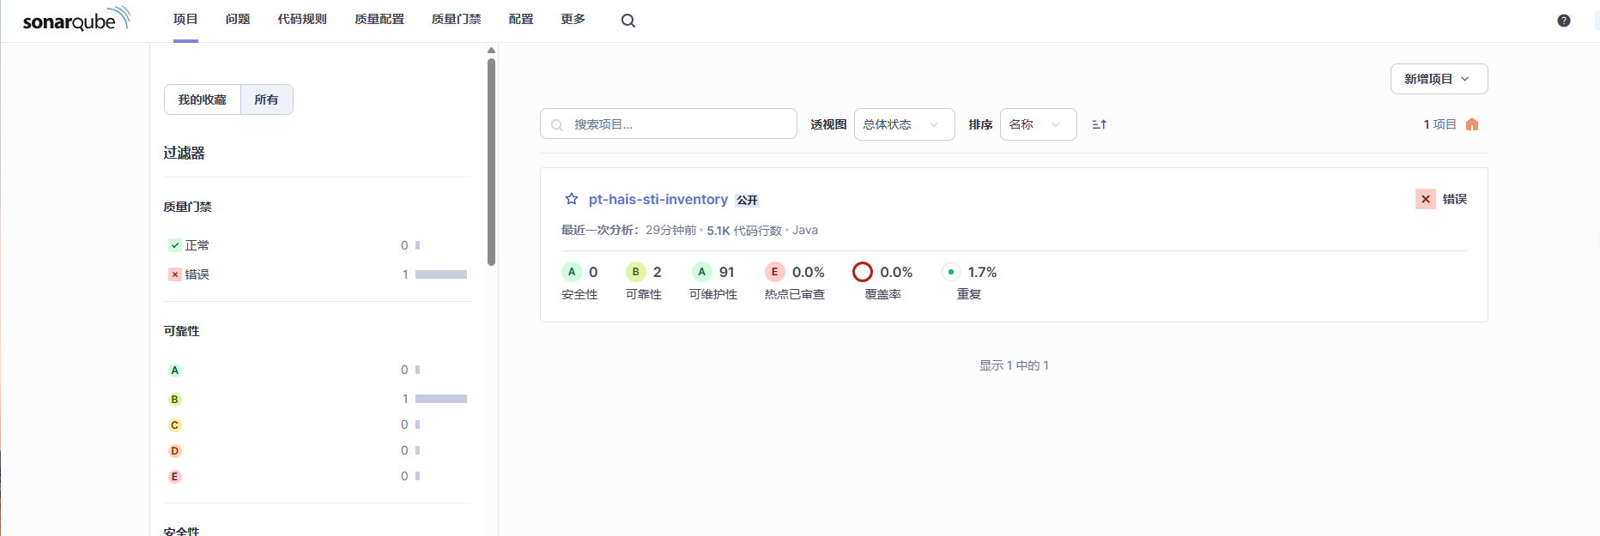Favorite pt-hais-sti-inventory with the star icon
This screenshot has width=1600, height=536.
(x=572, y=199)
